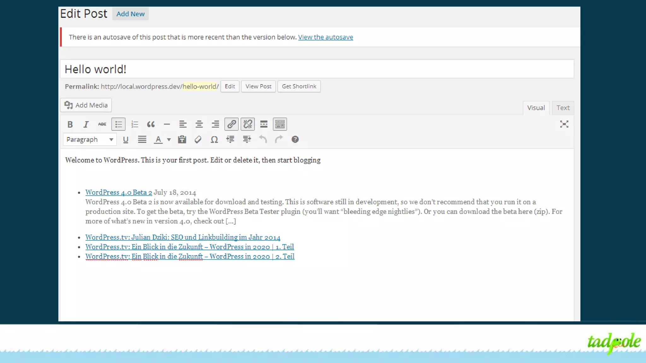Click the strikethrough icon
Screen dimensions: 646x363
[102, 124]
